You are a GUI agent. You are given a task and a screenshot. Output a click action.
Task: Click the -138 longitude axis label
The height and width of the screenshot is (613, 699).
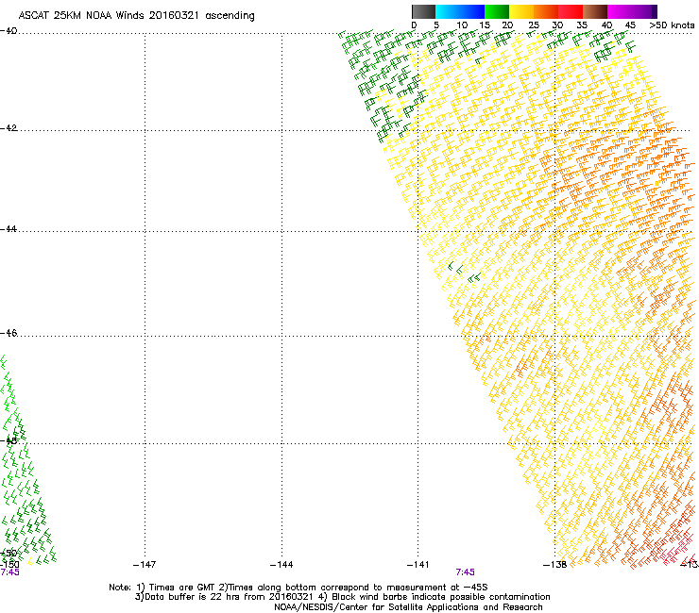coord(554,565)
